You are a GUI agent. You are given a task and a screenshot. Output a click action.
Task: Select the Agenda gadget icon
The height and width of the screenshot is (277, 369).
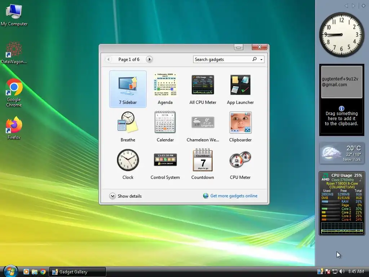[x=165, y=84]
